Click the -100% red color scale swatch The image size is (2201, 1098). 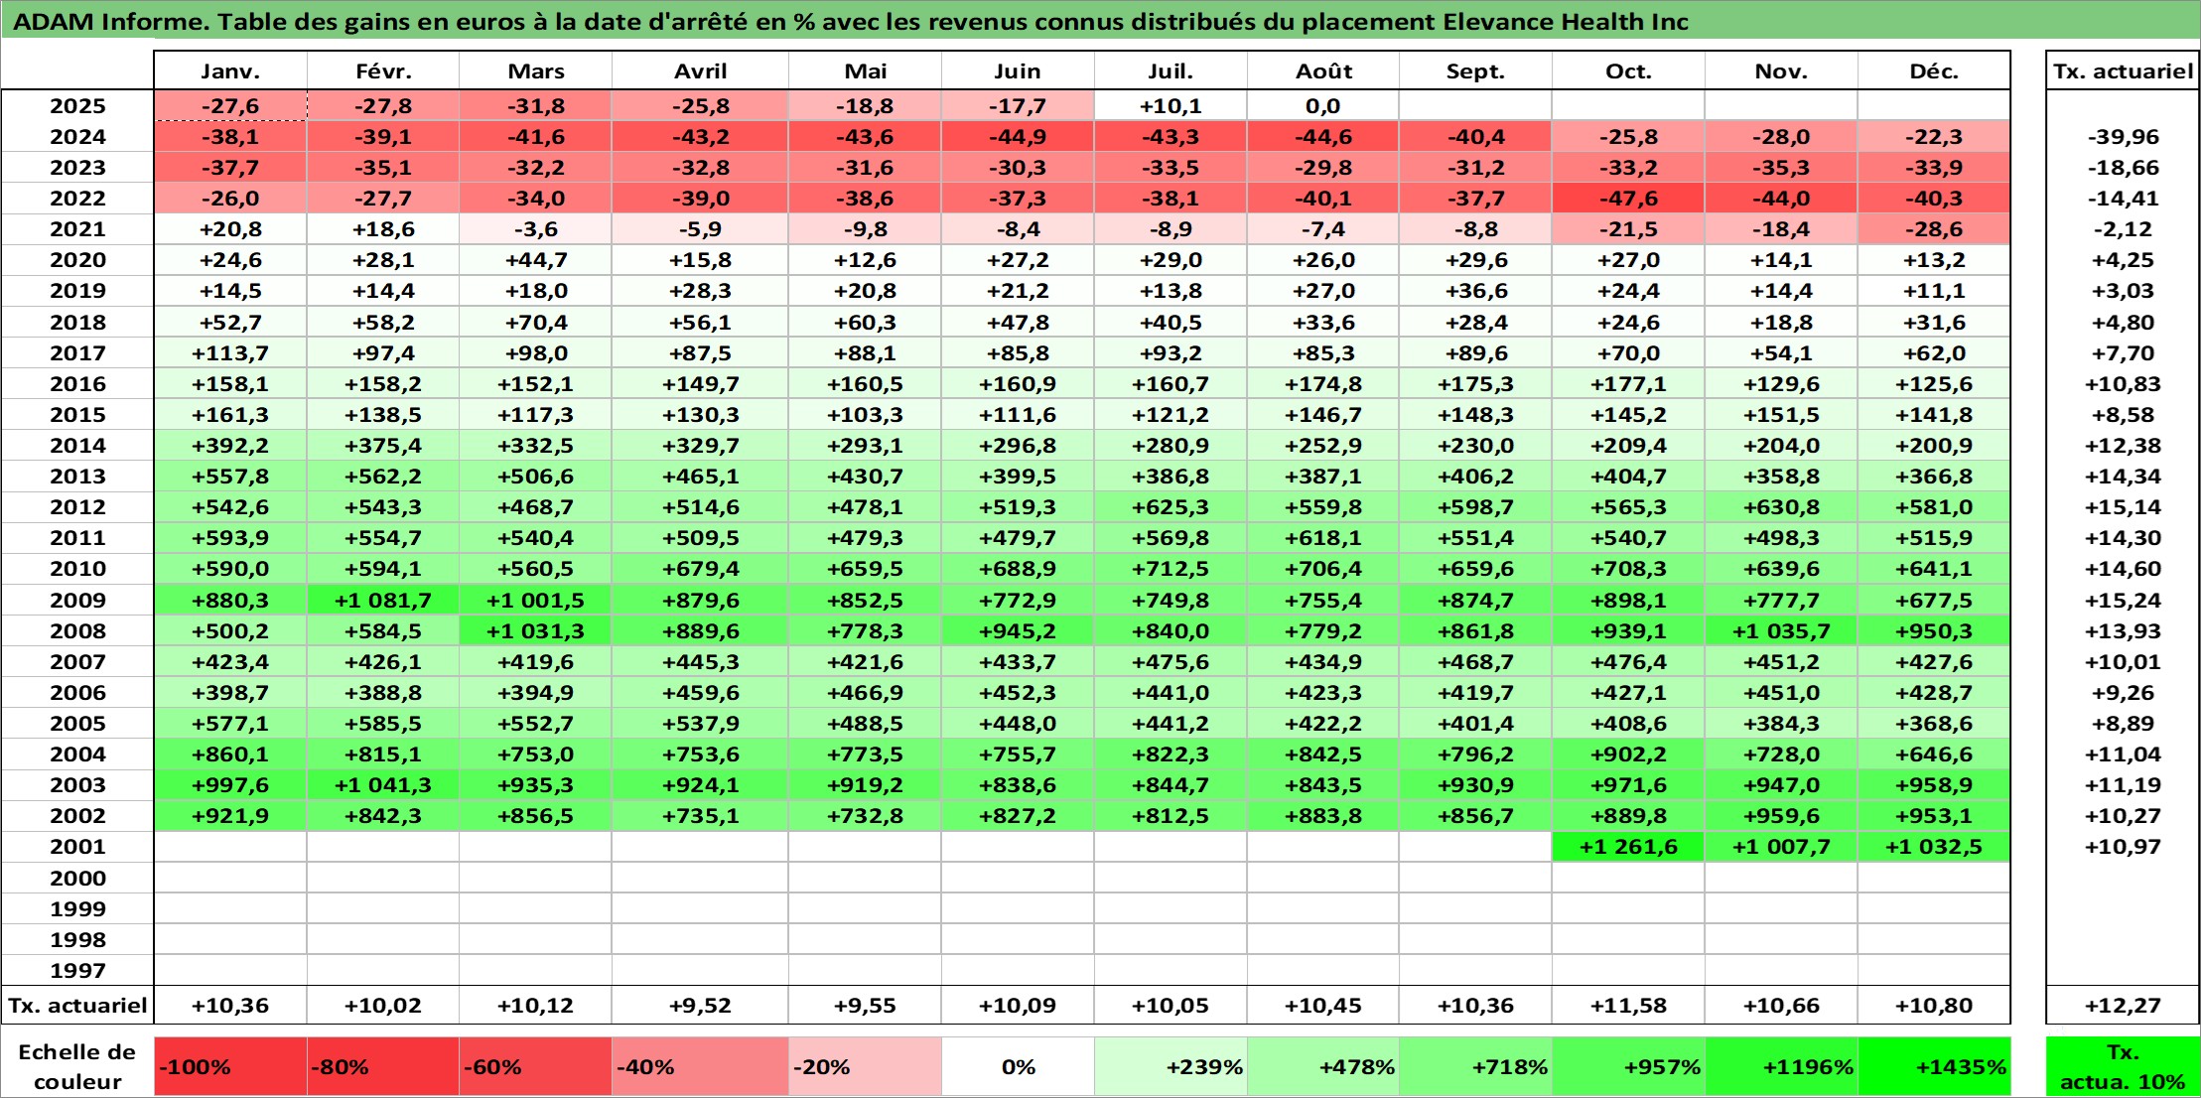pos(230,1067)
